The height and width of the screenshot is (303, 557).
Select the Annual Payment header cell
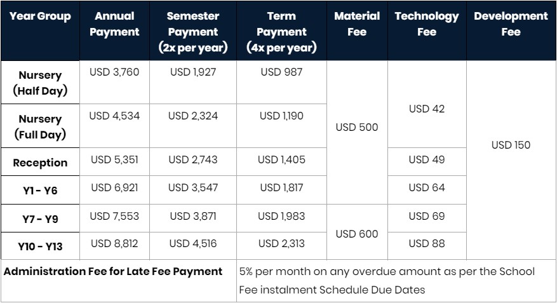[x=114, y=30]
